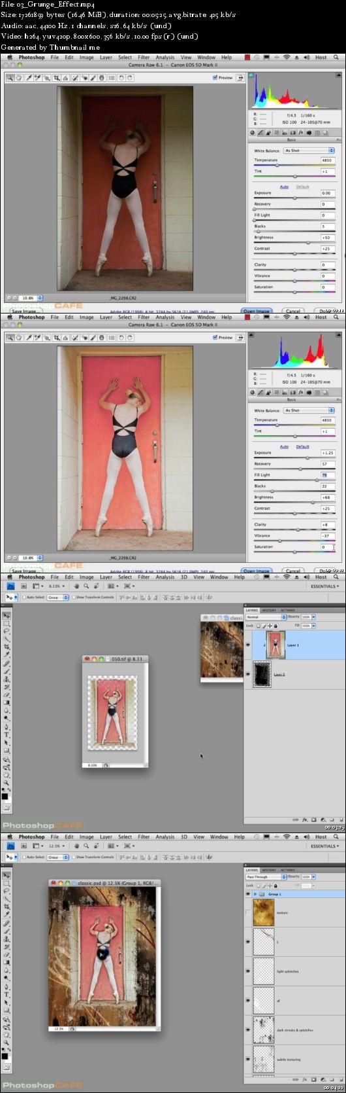
Task: Click Rotate Clockwise icon in Camera Raw with Exposure 0.00
Action: click(x=130, y=79)
